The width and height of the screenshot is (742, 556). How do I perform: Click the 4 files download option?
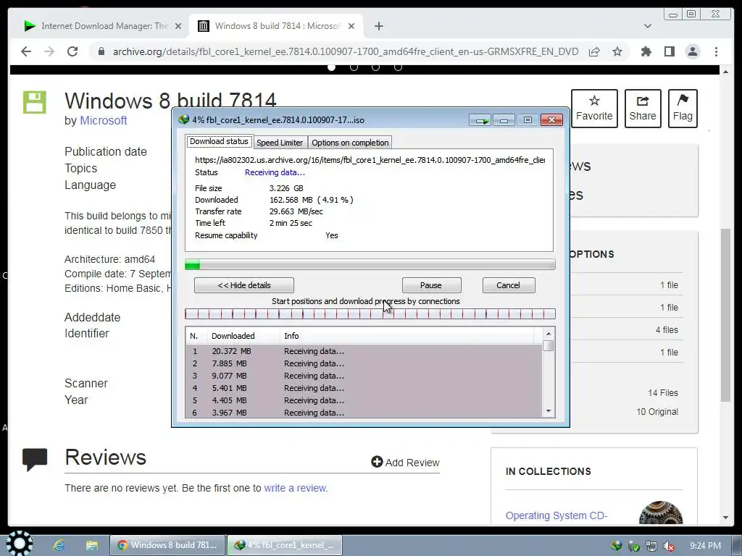(x=667, y=330)
